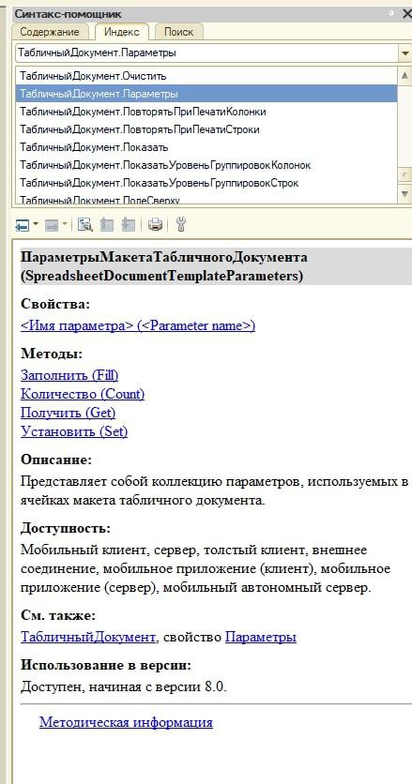The height and width of the screenshot is (784, 412).
Task: Select ТабличныйДокумент.ПовторятьПриПечатиКолонки entry
Action: coord(206,112)
